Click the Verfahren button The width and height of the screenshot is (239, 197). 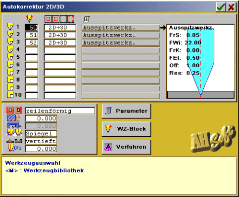point(126,147)
